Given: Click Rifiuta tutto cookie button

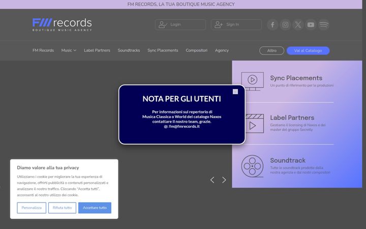Looking at the screenshot, I should 62,208.
